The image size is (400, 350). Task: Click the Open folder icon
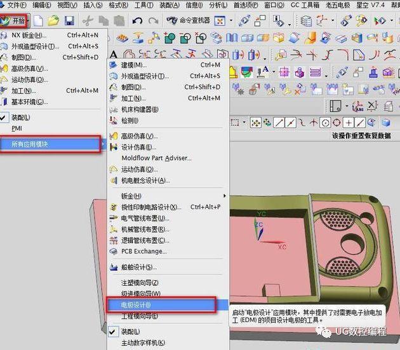point(53,20)
